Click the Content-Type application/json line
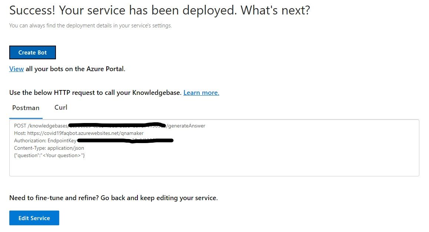429x232 pixels. (x=49, y=148)
